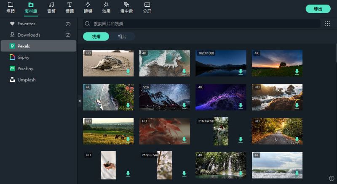Download the HD autumn road clip
The image size is (337, 184).
[x=297, y=139]
